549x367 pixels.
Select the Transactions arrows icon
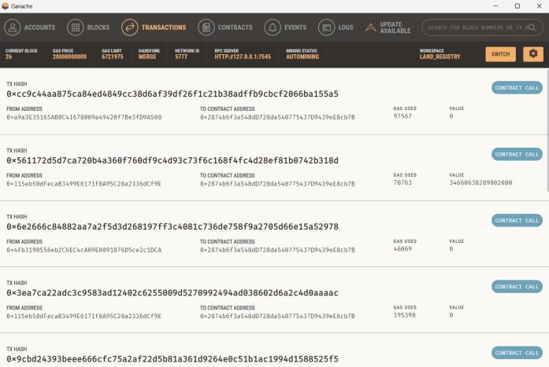coord(130,28)
